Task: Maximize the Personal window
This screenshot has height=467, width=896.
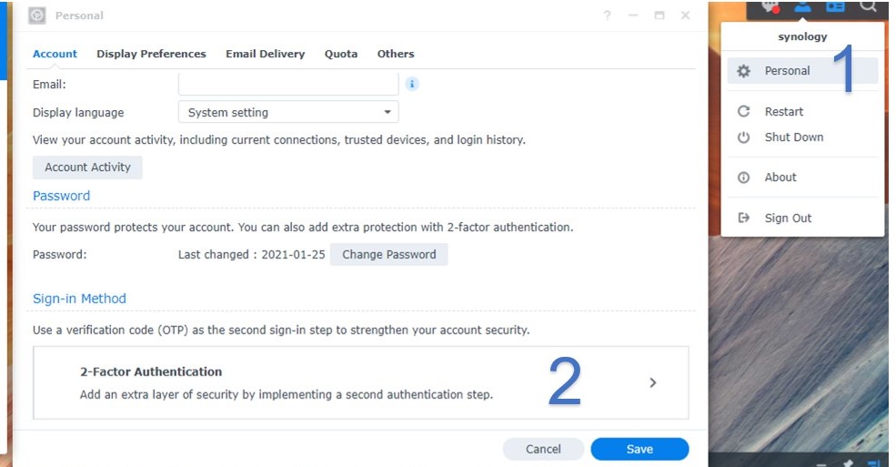Action: click(659, 15)
